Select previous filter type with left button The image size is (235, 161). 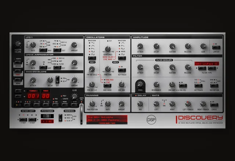click(x=202, y=68)
